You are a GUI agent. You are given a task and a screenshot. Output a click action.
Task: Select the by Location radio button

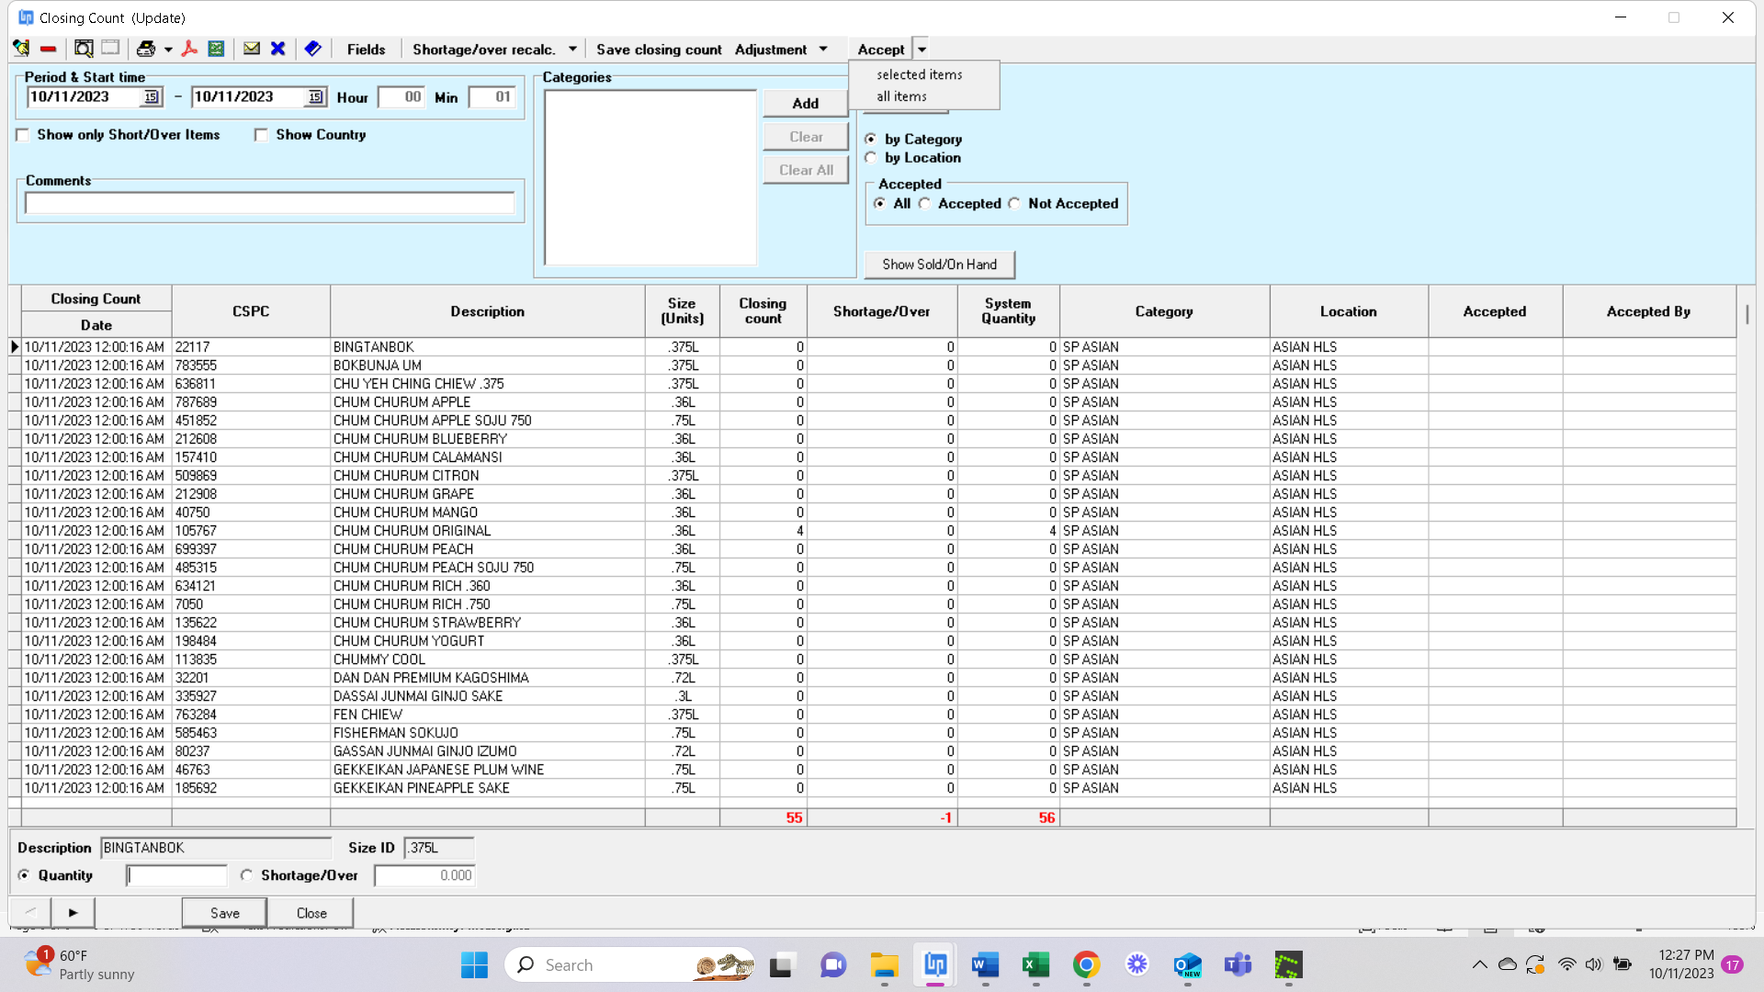870,158
